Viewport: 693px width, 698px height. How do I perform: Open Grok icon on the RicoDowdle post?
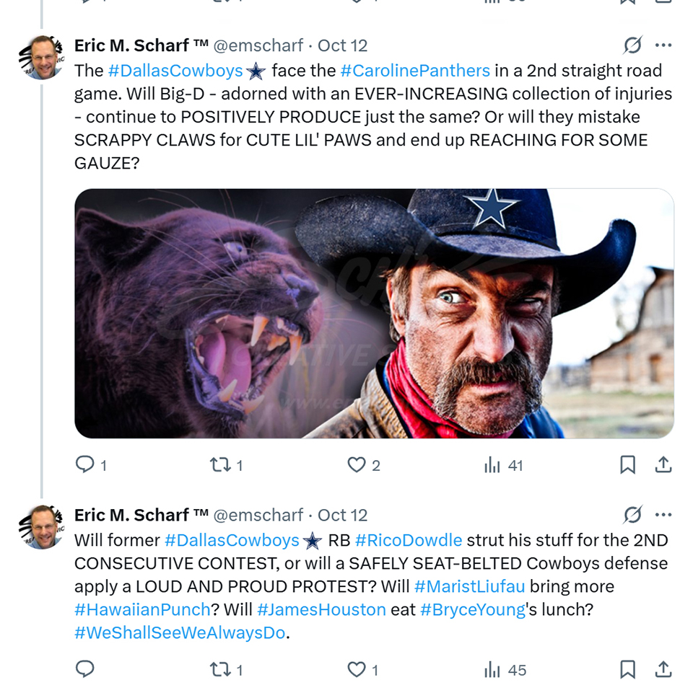click(x=632, y=515)
